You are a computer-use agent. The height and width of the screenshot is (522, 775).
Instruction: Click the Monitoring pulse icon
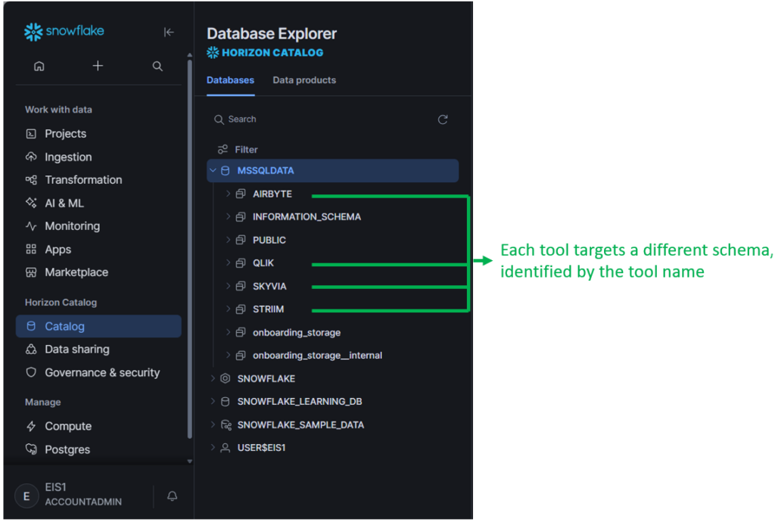[x=31, y=226]
